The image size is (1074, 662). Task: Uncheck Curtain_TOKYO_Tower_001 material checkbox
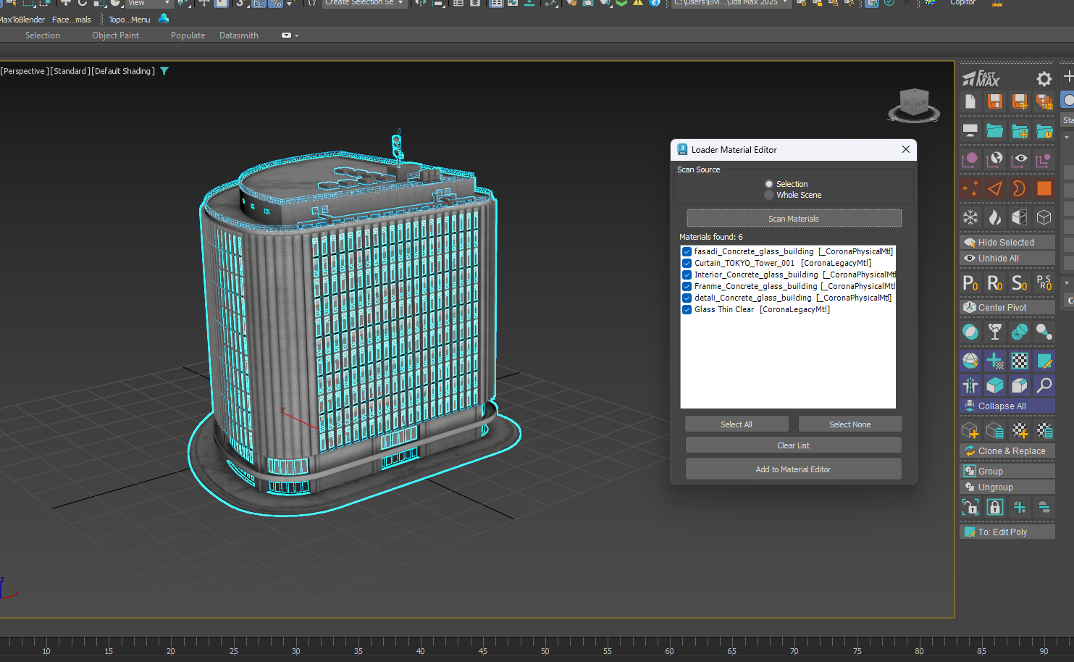687,263
